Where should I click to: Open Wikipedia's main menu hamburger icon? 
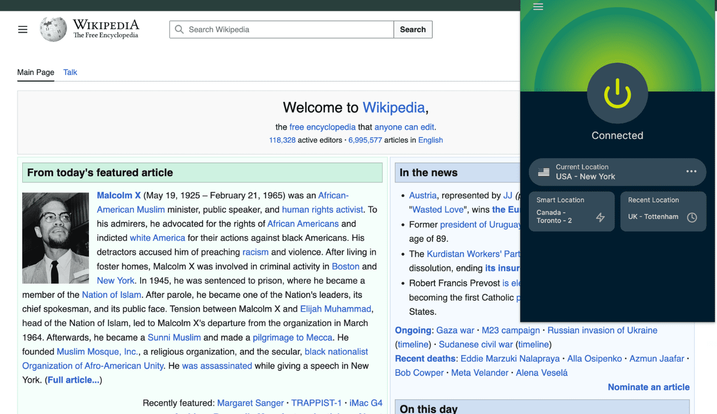[x=23, y=29]
